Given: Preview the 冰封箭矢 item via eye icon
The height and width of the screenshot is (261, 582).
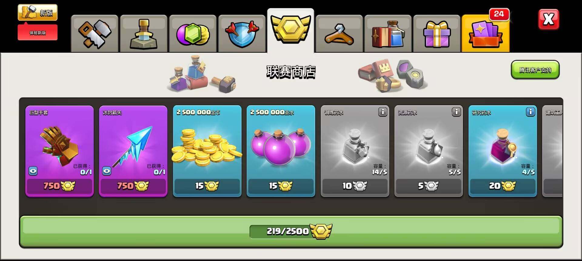Looking at the screenshot, I should [x=107, y=171].
